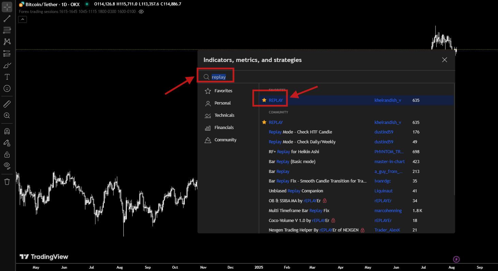
Task: Activate the ruler measure tool
Action: [x=7, y=104]
